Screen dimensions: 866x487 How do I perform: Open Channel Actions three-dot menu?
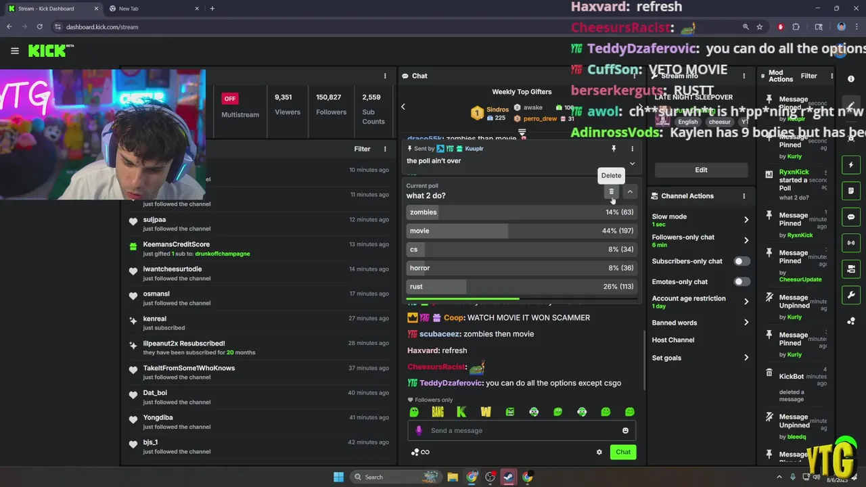coord(744,196)
